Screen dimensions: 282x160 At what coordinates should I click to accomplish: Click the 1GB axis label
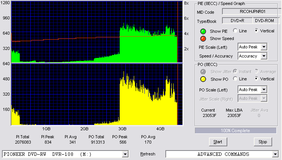(46, 129)
